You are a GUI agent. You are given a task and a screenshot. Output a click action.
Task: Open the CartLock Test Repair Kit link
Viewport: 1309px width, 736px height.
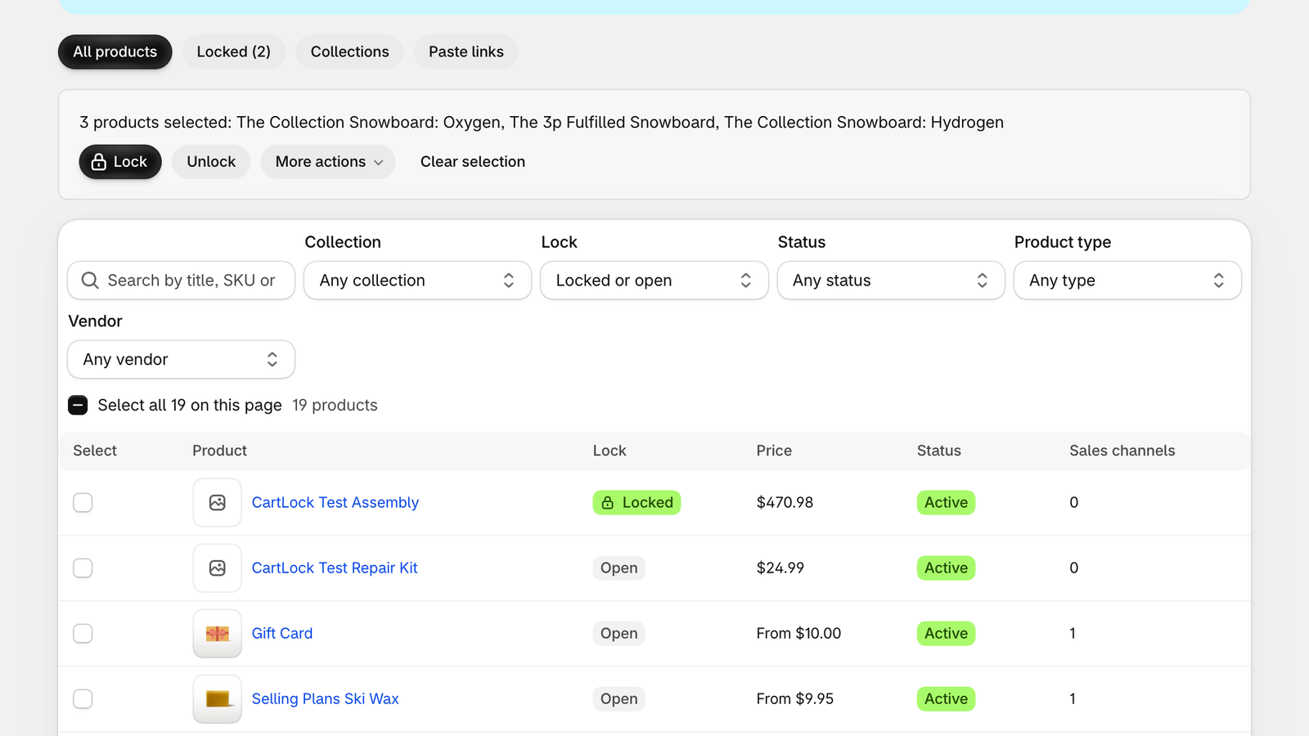pos(335,568)
